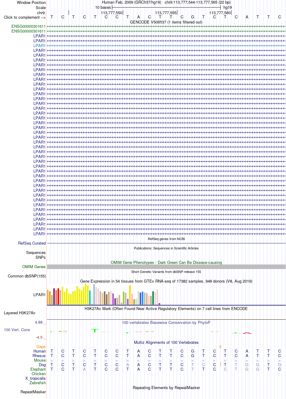
Task: Open OMIM Gene Phenotypes track title
Action: (166, 262)
